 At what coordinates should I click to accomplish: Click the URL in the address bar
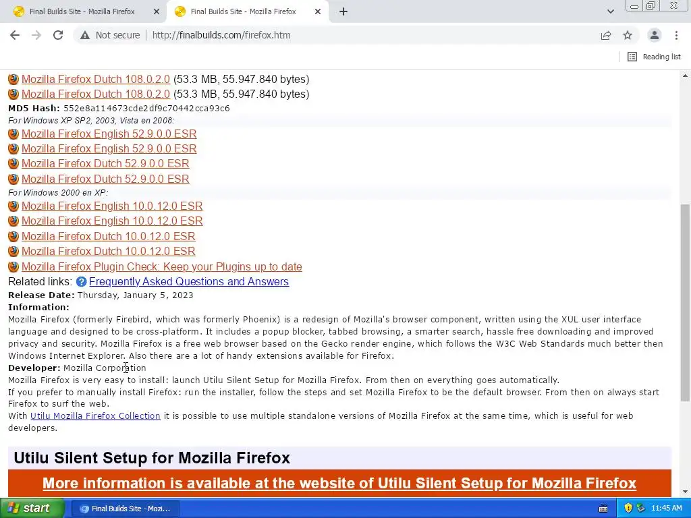coord(221,35)
